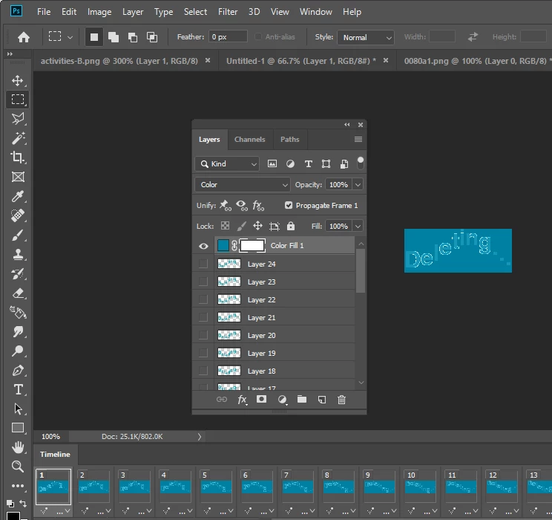Screen dimensions: 552x520
Task: Select the Clone Stamp tool
Action: click(18, 254)
